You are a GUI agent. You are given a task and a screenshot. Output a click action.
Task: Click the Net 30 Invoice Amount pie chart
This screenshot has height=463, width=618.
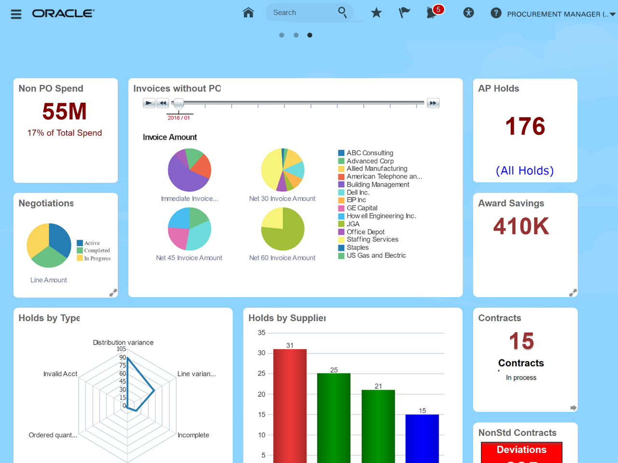282,170
